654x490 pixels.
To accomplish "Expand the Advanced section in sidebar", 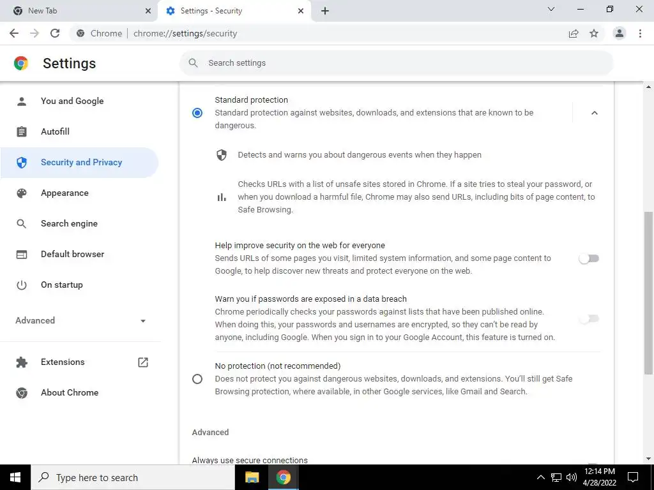I will click(x=80, y=320).
